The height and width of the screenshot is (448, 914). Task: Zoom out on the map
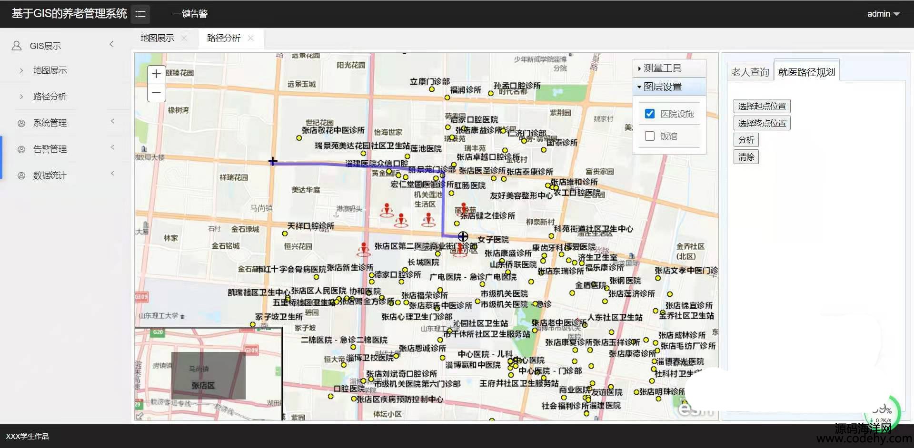pos(156,92)
